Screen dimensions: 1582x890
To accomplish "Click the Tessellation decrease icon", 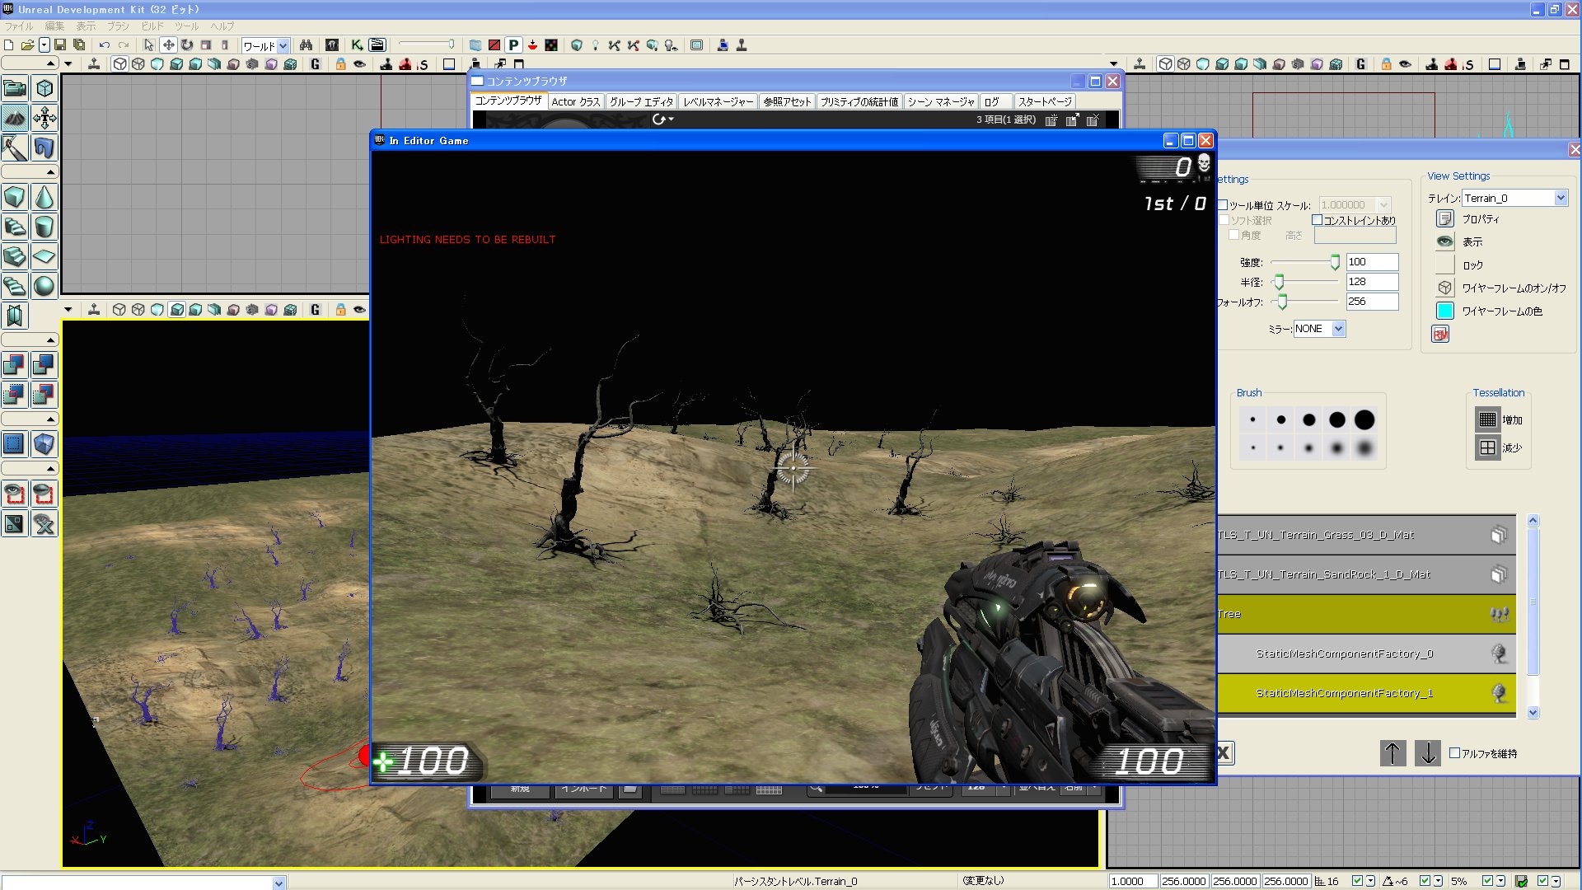I will [x=1487, y=447].
